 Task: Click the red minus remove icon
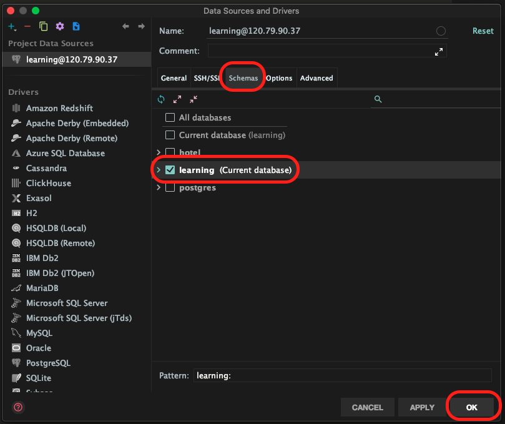[27, 26]
